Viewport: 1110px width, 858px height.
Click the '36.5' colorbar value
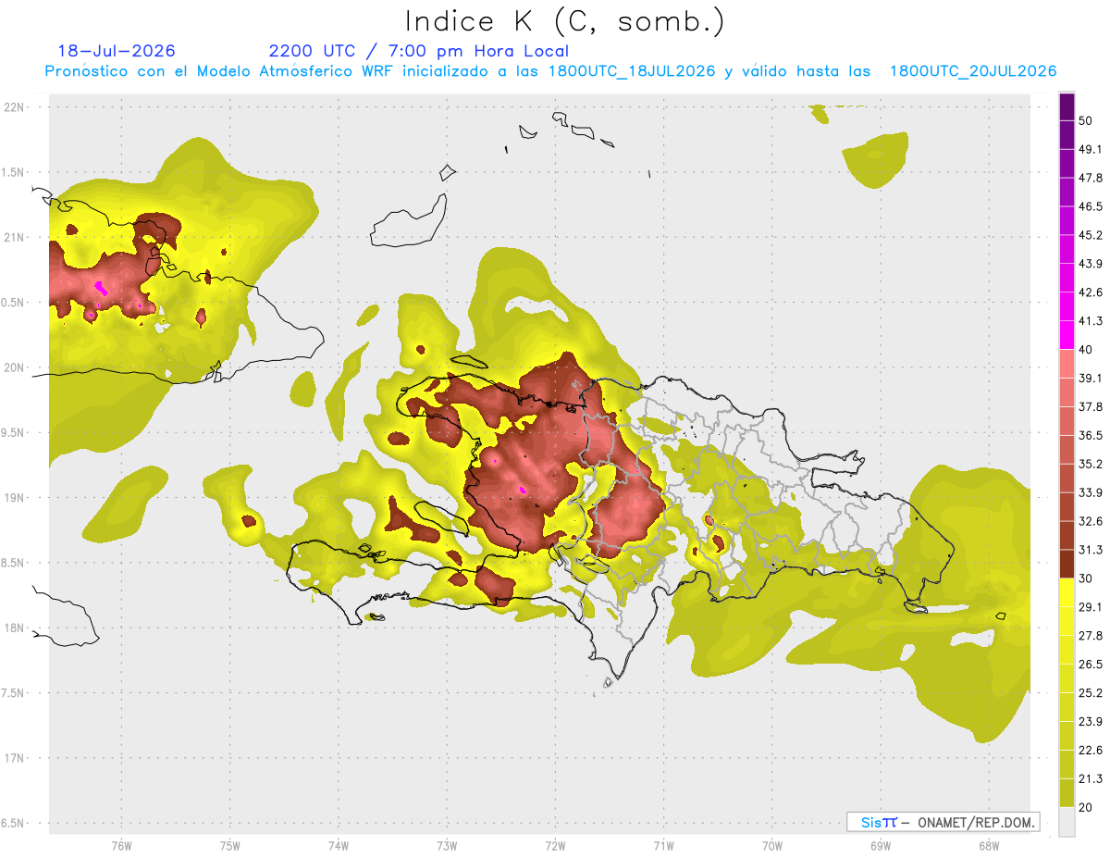(x=1091, y=435)
